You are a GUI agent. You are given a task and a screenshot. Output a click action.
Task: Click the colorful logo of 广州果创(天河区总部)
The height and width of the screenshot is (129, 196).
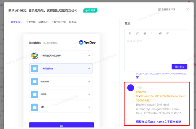point(35,56)
